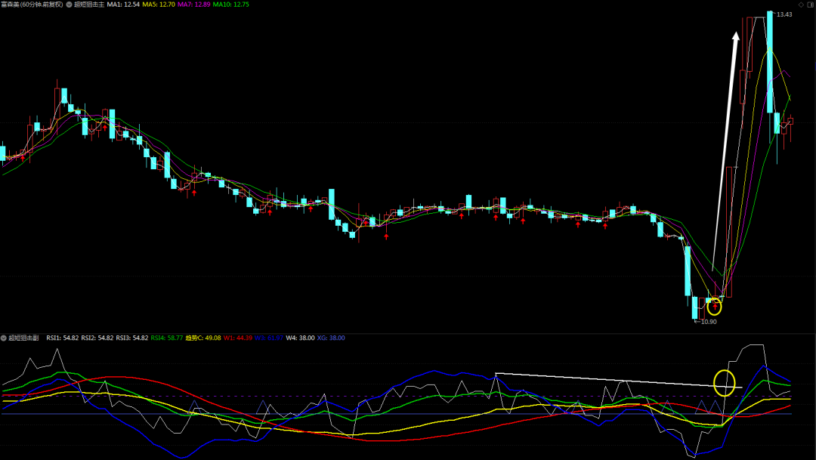Click the yellow MA5: 12.70 label
Image resolution: width=816 pixels, height=460 pixels.
tap(158, 5)
